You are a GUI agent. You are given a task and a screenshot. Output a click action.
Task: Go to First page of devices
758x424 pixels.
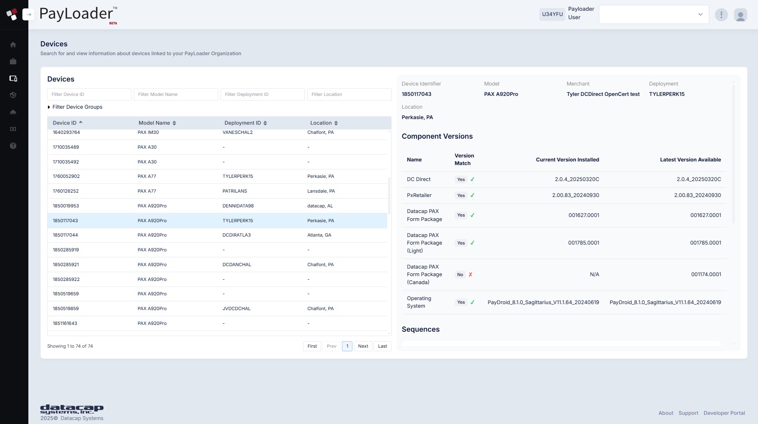312,346
